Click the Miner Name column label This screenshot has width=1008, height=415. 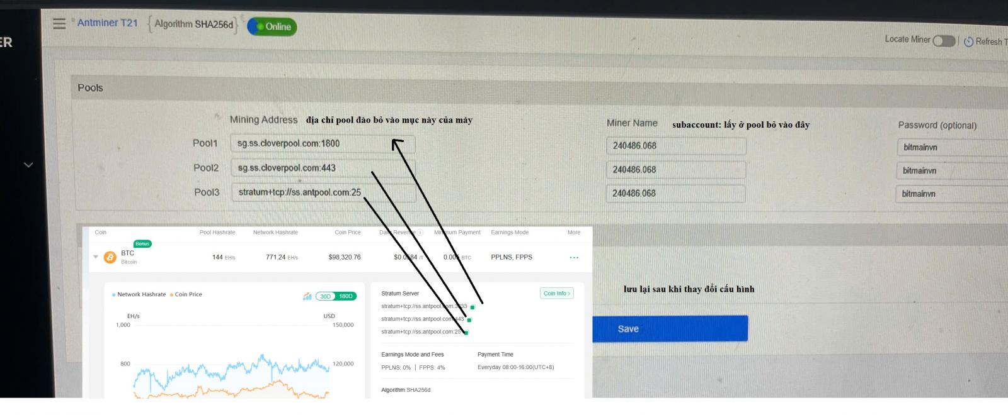click(632, 123)
